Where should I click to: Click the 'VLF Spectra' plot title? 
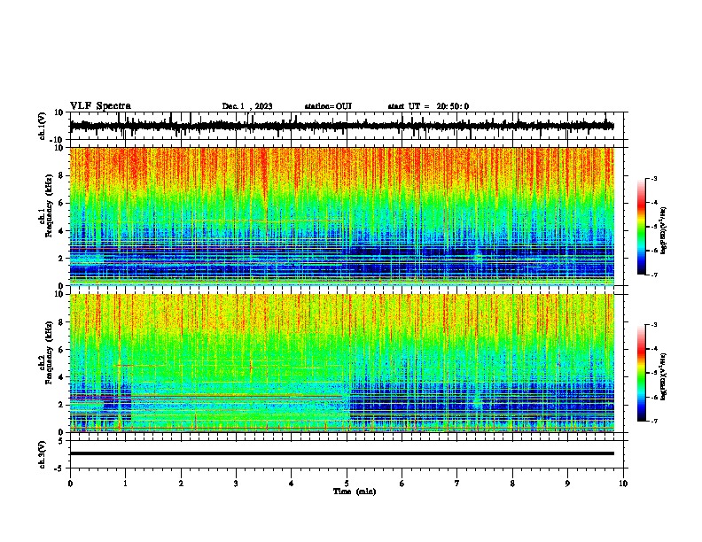[100, 106]
